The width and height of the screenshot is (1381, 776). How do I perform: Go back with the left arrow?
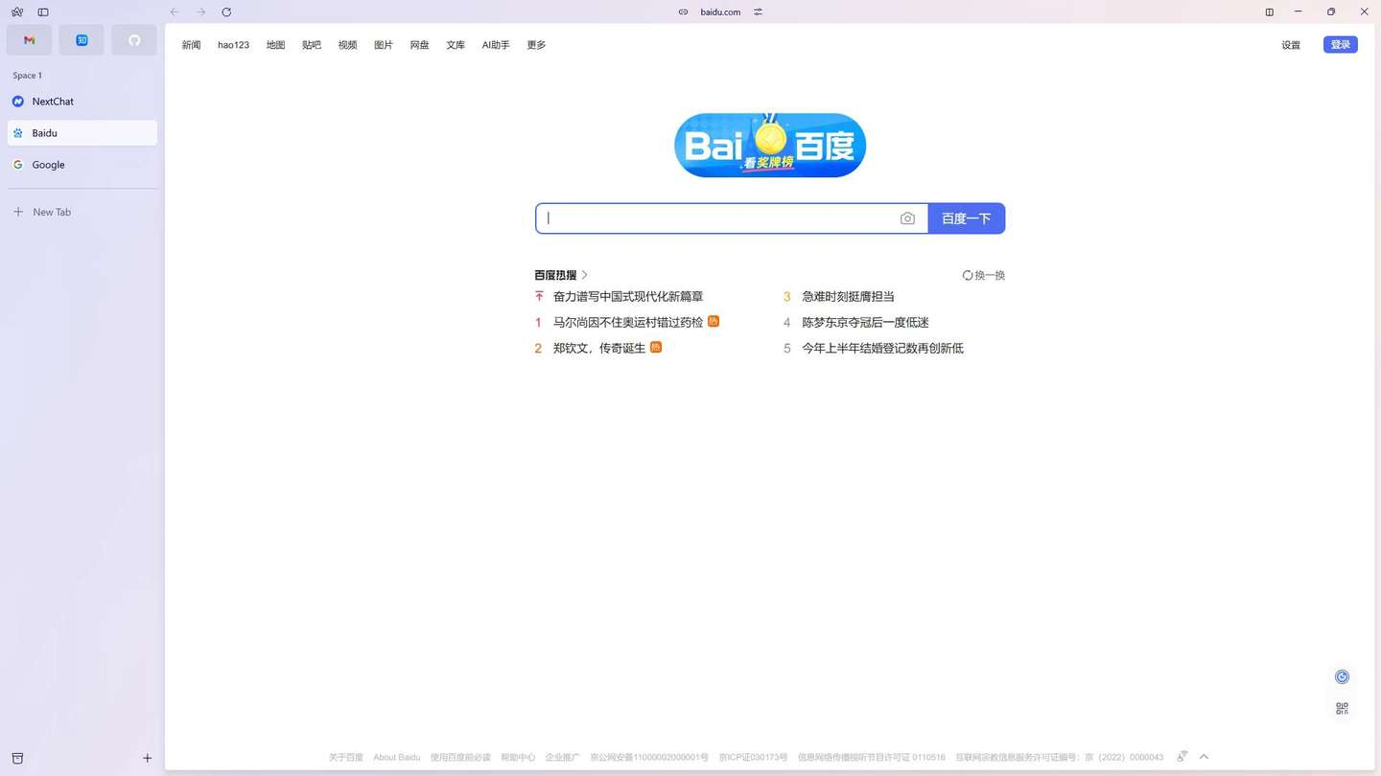(175, 12)
